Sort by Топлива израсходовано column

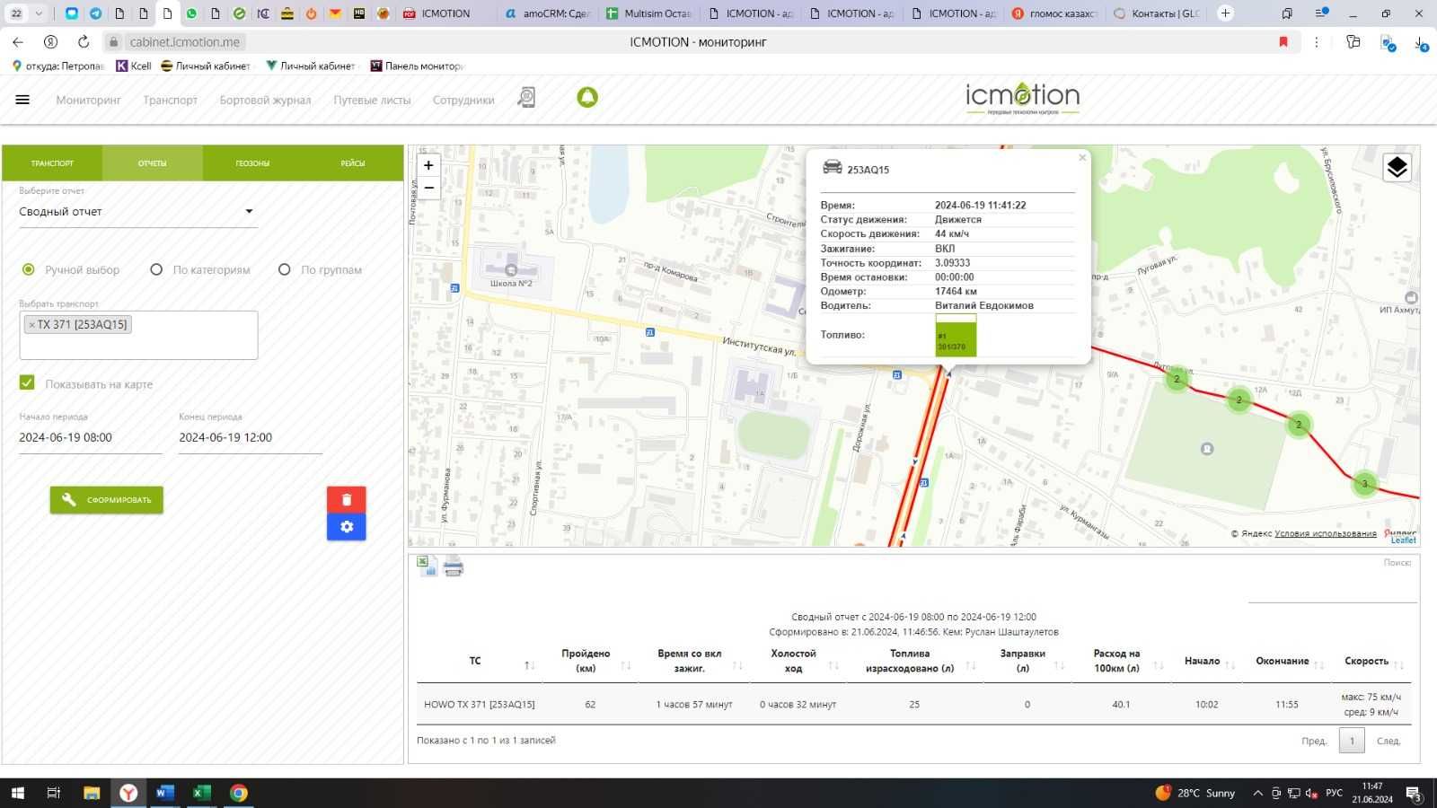pos(971,665)
